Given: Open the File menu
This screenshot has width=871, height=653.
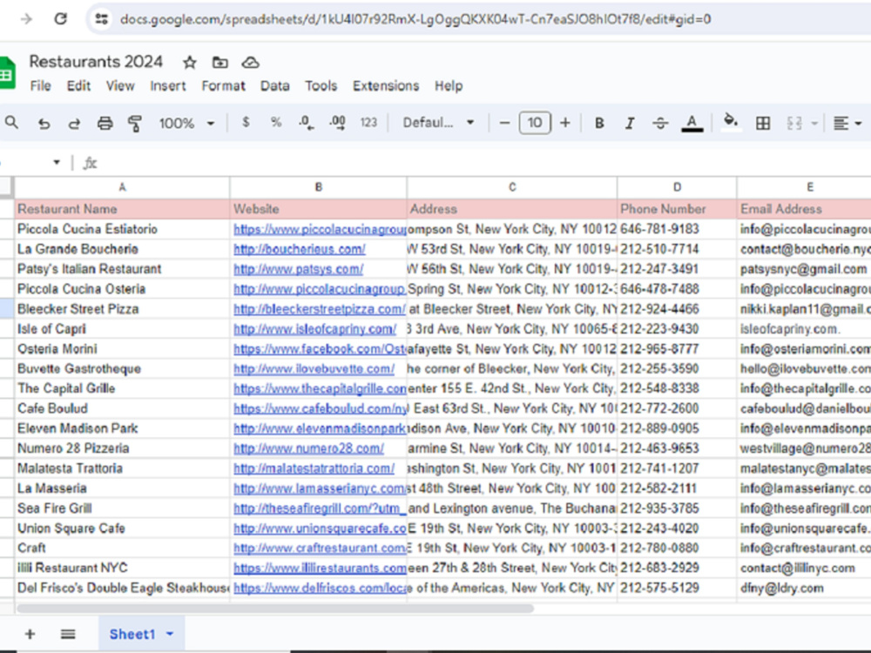Looking at the screenshot, I should (x=41, y=86).
